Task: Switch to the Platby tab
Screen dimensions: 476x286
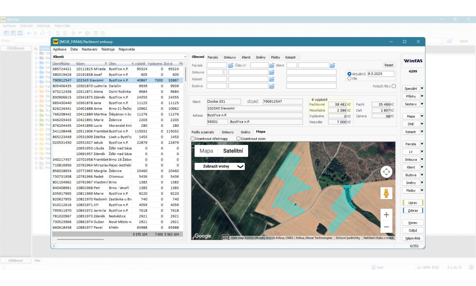Action: click(275, 58)
